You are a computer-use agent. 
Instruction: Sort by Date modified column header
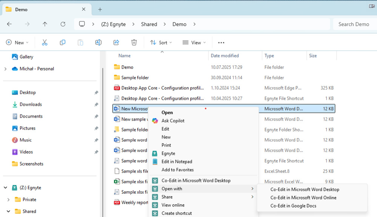[225, 56]
